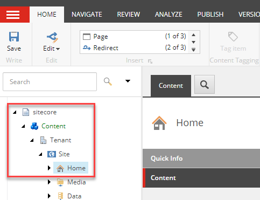
Task: Expand the Home tree node
Action: pos(49,168)
